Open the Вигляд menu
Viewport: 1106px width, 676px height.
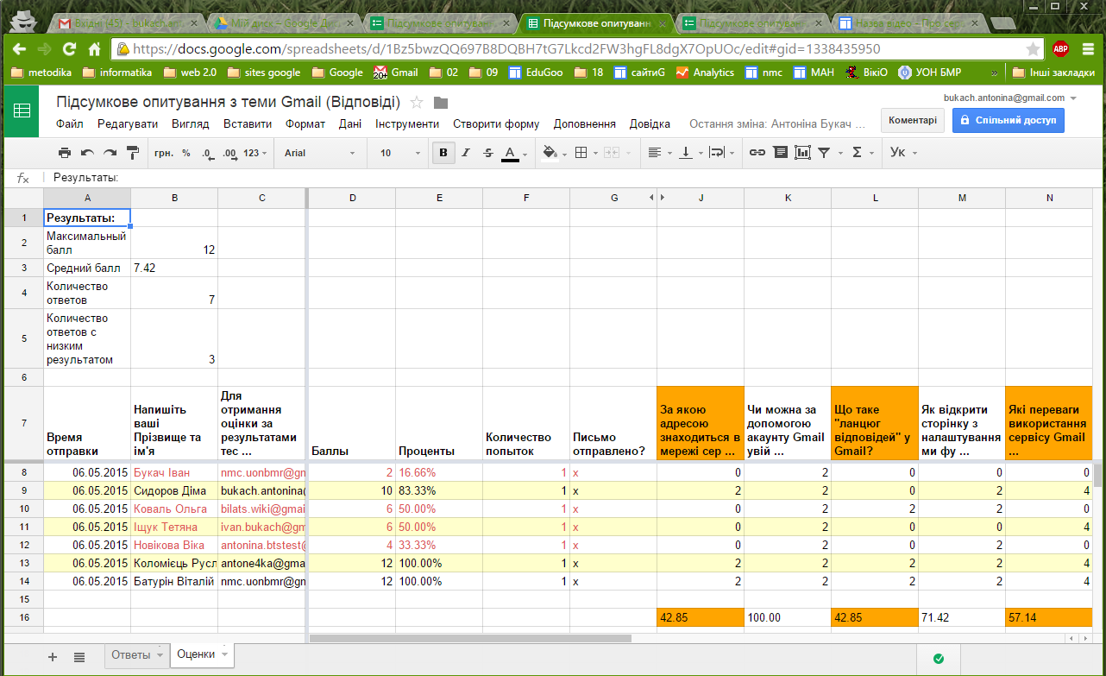pyautogui.click(x=190, y=124)
